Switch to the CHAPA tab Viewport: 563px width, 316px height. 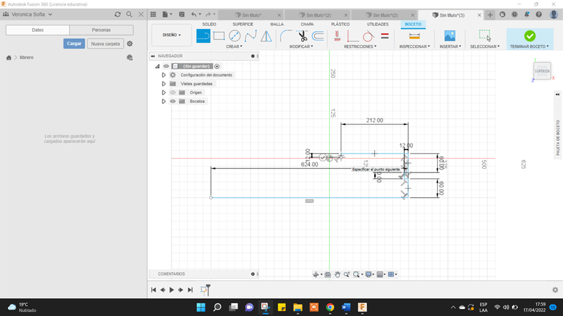(307, 24)
